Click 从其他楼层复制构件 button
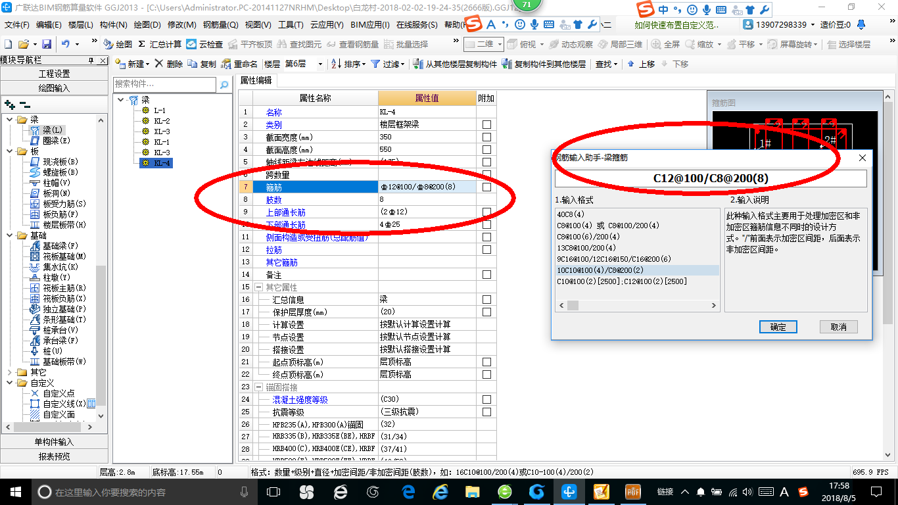 click(455, 64)
